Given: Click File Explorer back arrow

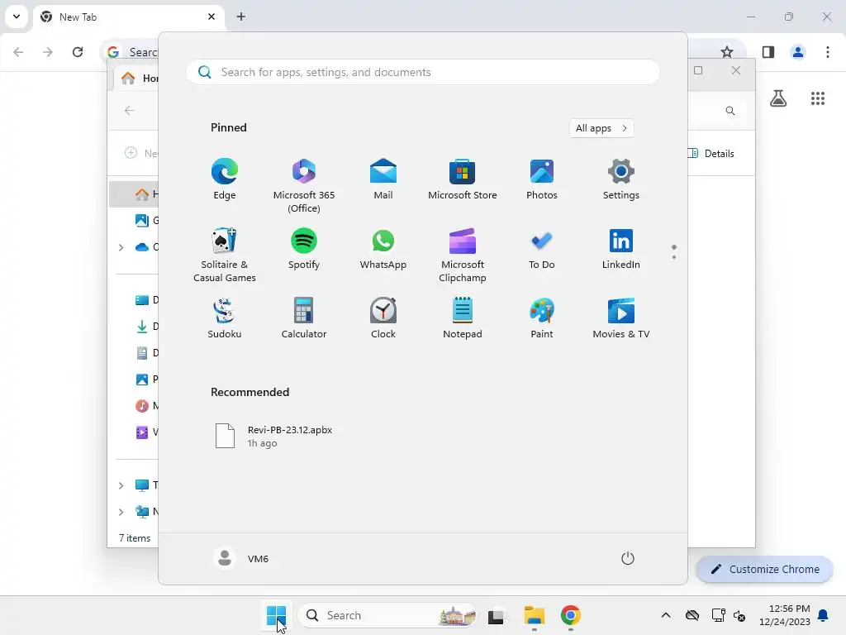Looking at the screenshot, I should pyautogui.click(x=130, y=110).
